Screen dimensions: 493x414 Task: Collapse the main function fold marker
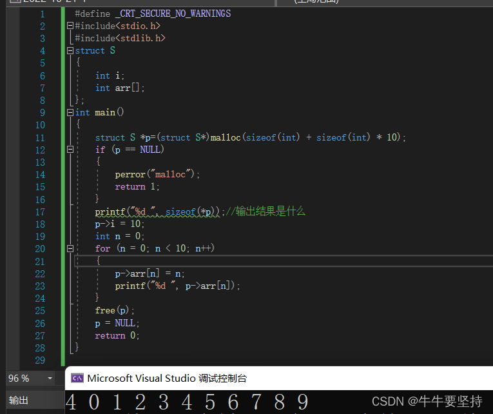pos(70,113)
